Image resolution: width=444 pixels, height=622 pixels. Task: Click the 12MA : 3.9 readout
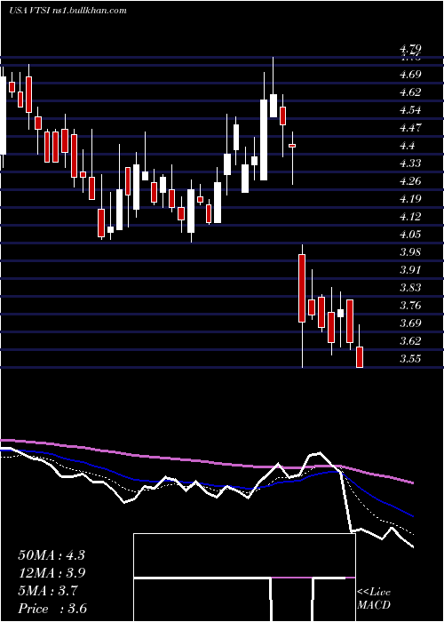pos(52,573)
